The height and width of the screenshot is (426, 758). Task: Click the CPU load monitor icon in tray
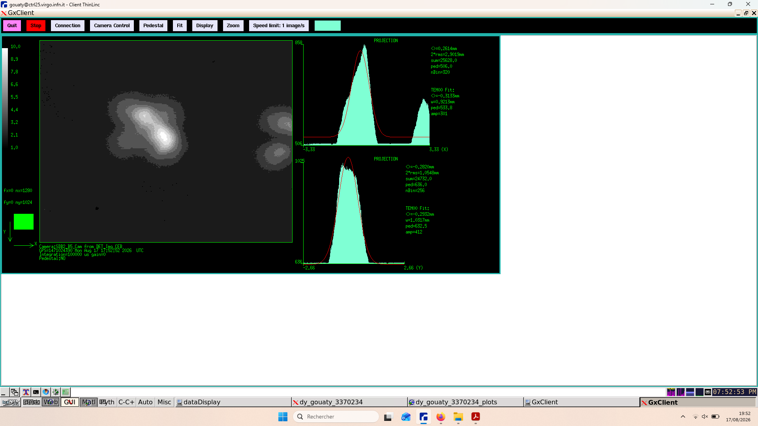pos(671,392)
